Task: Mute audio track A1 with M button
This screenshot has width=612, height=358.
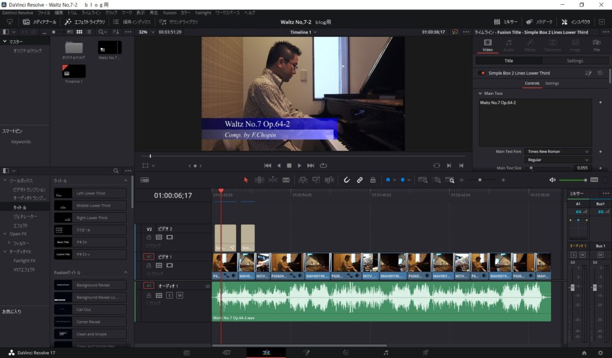Action: click(180, 295)
